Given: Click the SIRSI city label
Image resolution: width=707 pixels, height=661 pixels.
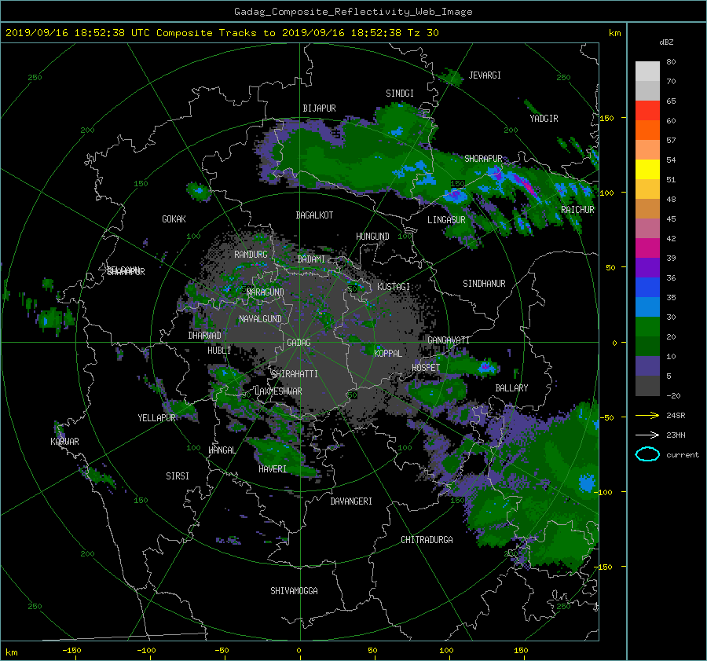Looking at the screenshot, I should [178, 476].
